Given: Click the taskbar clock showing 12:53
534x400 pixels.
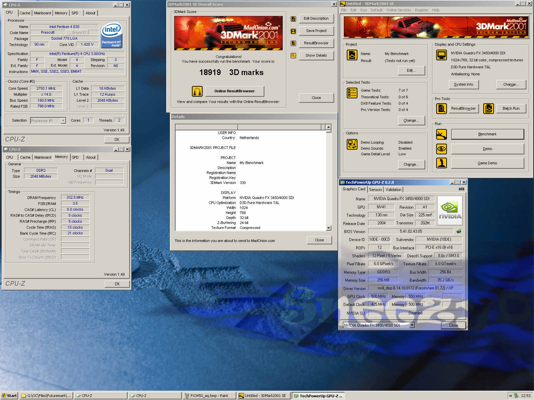Looking at the screenshot, I should click(526, 396).
